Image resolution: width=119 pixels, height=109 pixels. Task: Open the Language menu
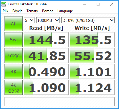(x=65, y=11)
